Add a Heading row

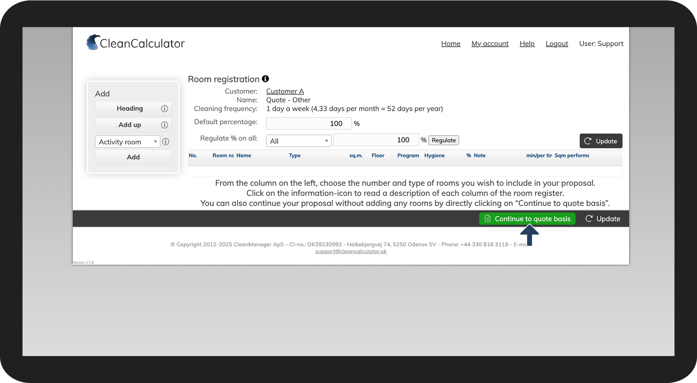pyautogui.click(x=129, y=108)
